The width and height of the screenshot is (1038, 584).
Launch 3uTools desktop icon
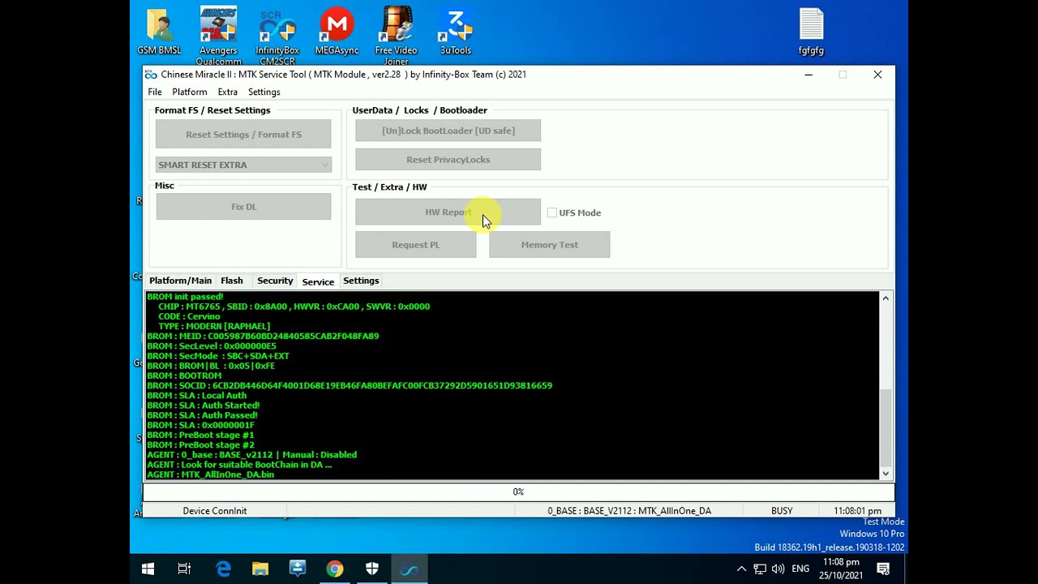(455, 32)
